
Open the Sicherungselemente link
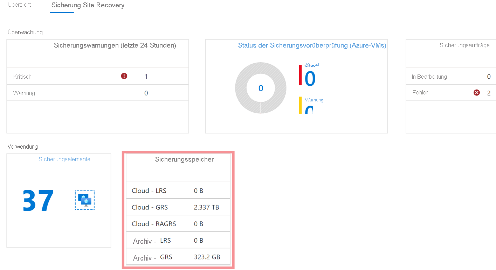(64, 159)
